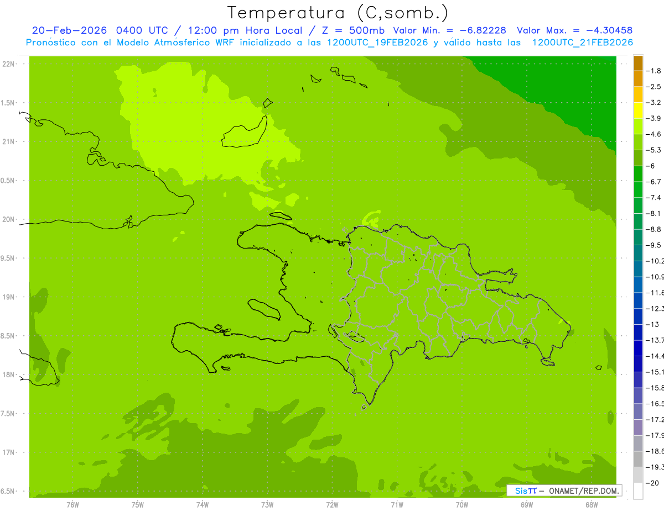Click the "-6.7" colorbar value

pyautogui.click(x=653, y=182)
